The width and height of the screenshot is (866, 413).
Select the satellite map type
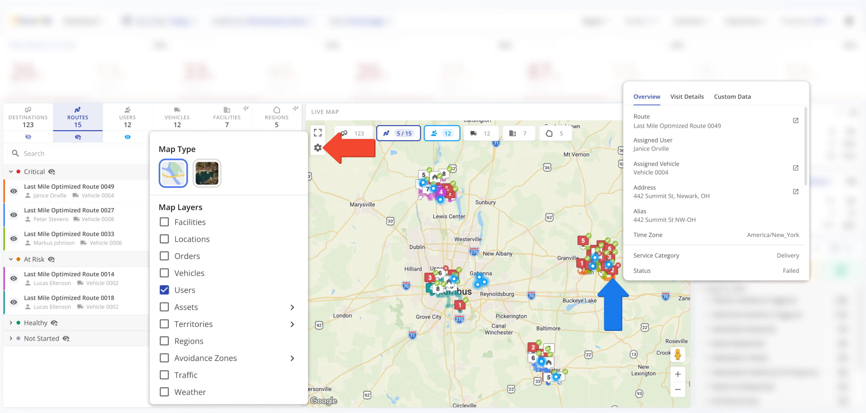[207, 173]
